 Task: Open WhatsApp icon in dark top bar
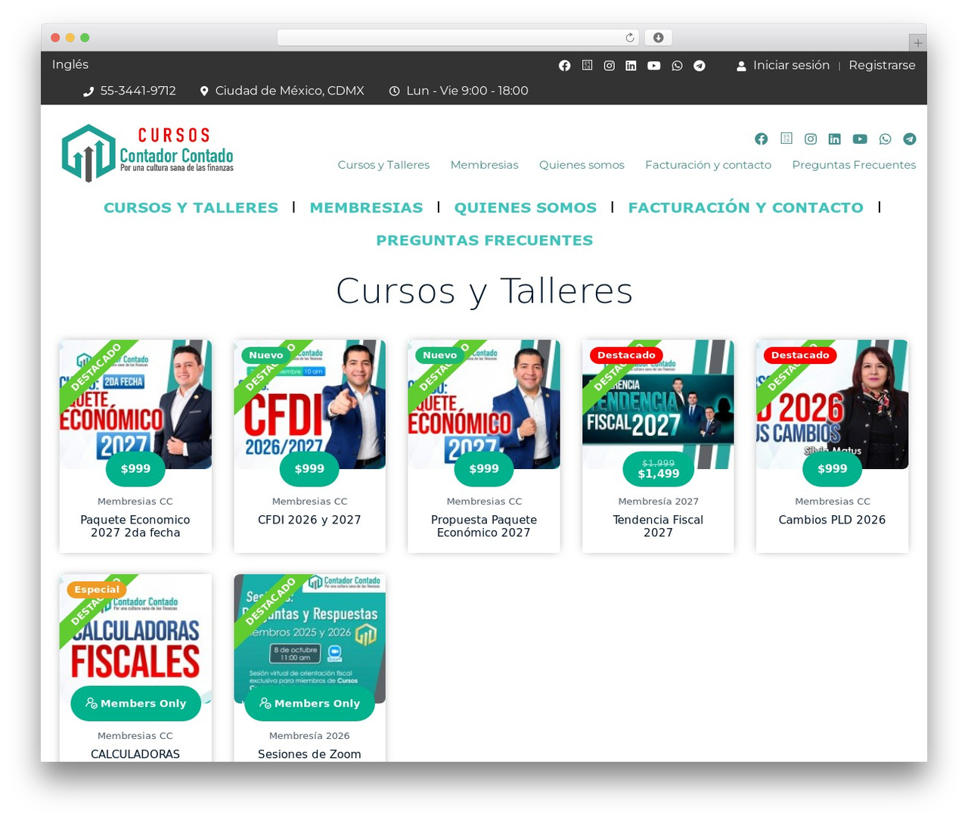point(677,66)
